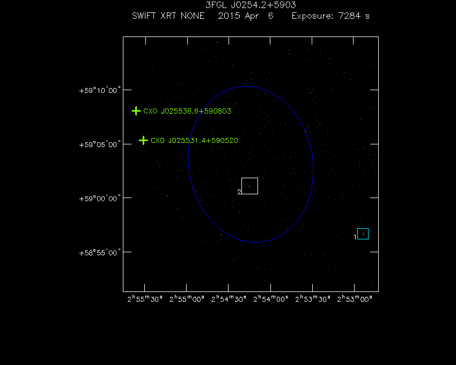The width and height of the screenshot is (456, 365).
Task: Click the label CXO J025531.4+590520
Action: [x=194, y=141]
